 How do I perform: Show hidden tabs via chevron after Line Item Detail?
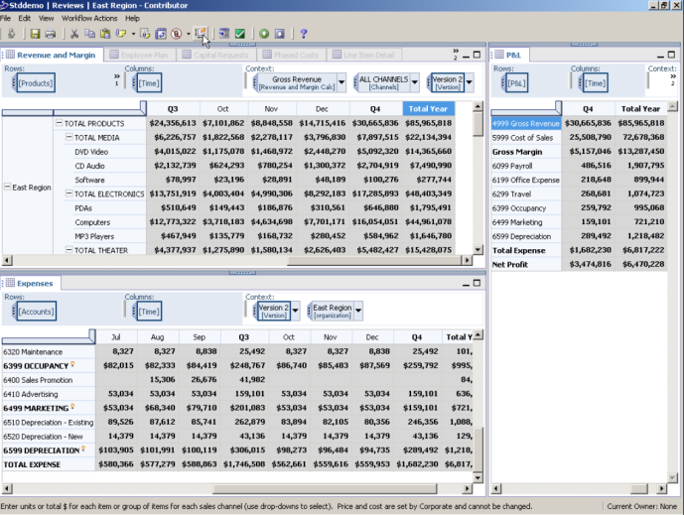click(456, 54)
